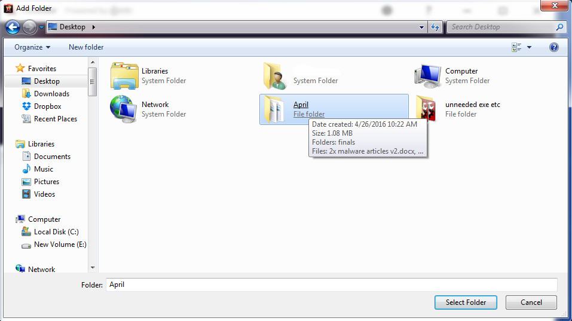This screenshot has height=321, width=572.
Task: Select the Computer system folder icon
Action: [428, 76]
